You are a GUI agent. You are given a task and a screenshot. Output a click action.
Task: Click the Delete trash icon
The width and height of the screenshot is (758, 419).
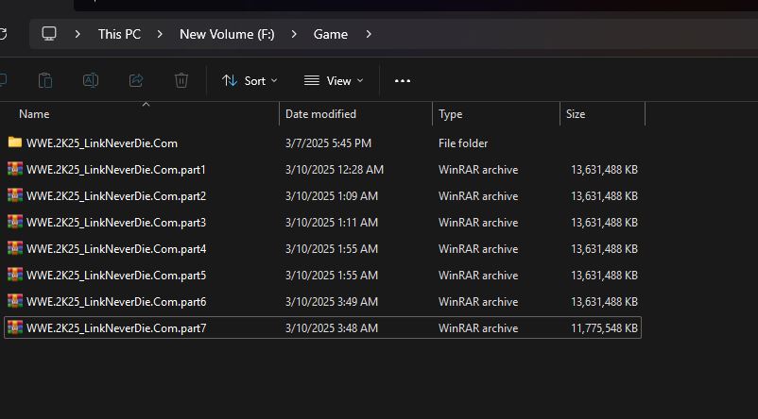(x=181, y=81)
